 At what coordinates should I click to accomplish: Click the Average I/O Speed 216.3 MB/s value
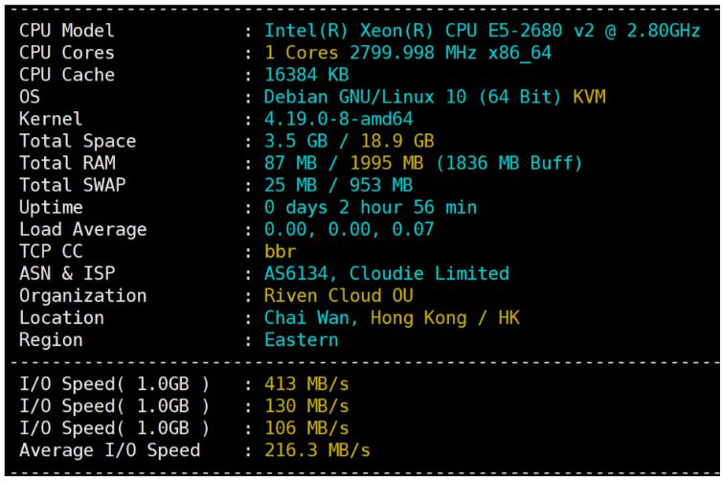(317, 450)
